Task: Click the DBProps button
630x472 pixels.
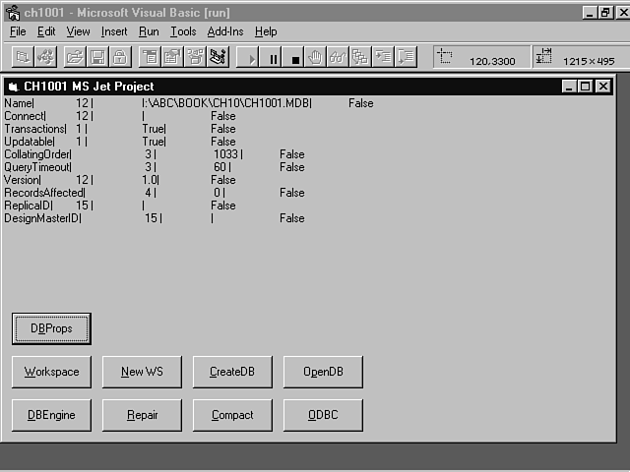Action: coord(51,328)
